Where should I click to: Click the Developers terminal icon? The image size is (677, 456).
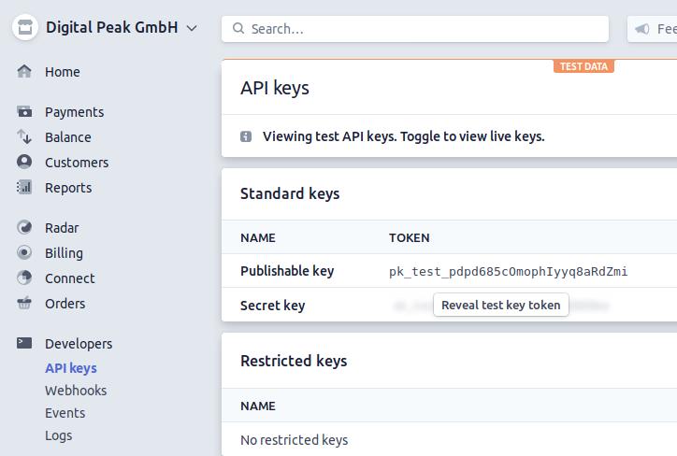pos(25,344)
